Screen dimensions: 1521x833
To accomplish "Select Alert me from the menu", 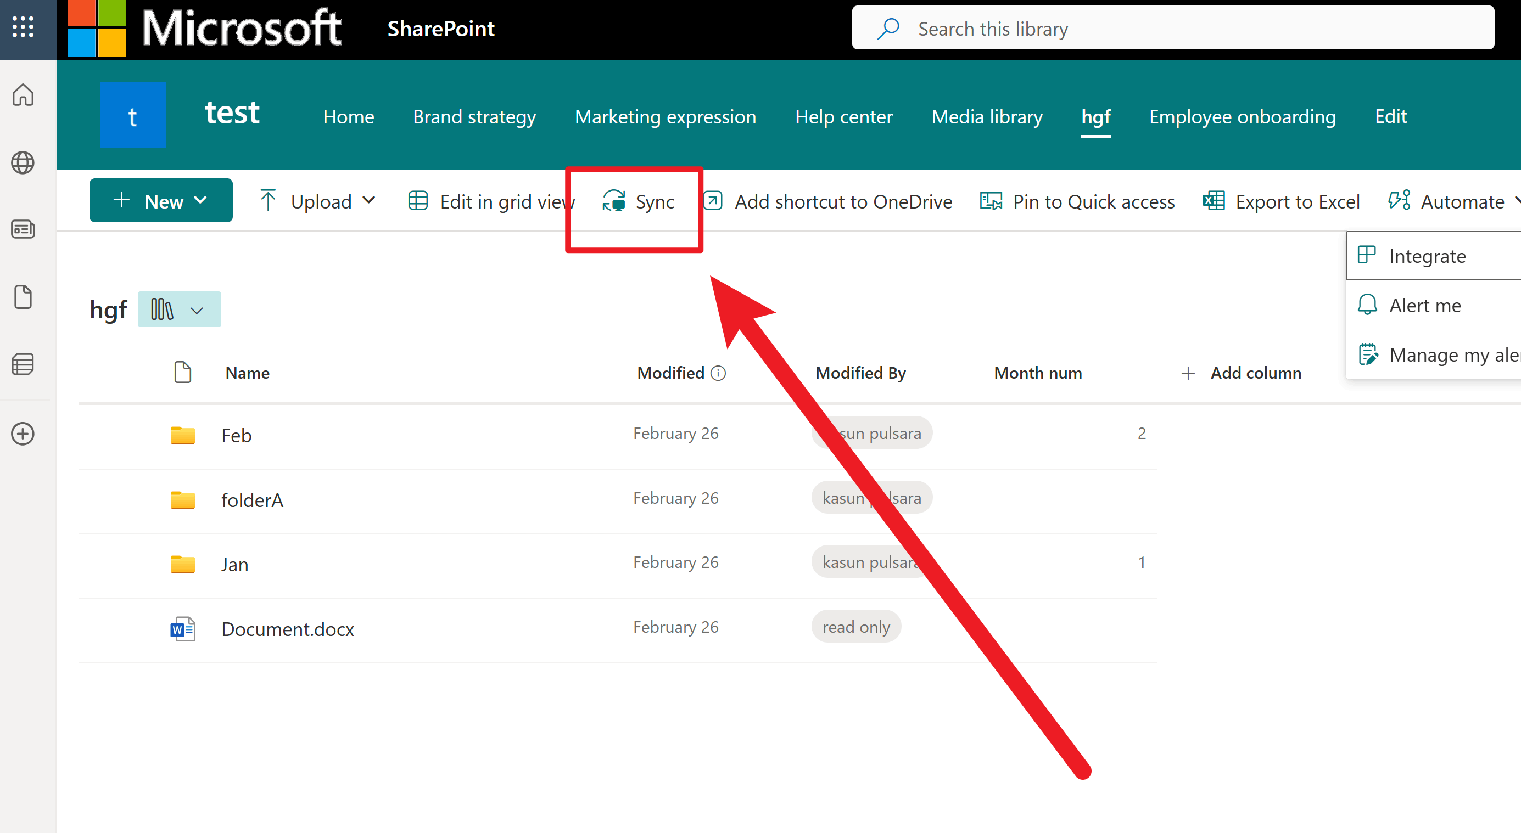I will click(1425, 305).
